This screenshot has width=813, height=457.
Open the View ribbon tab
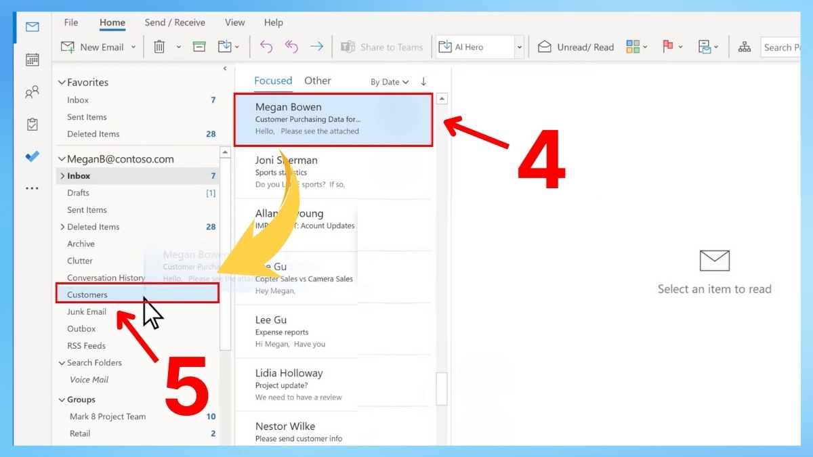[x=235, y=22]
